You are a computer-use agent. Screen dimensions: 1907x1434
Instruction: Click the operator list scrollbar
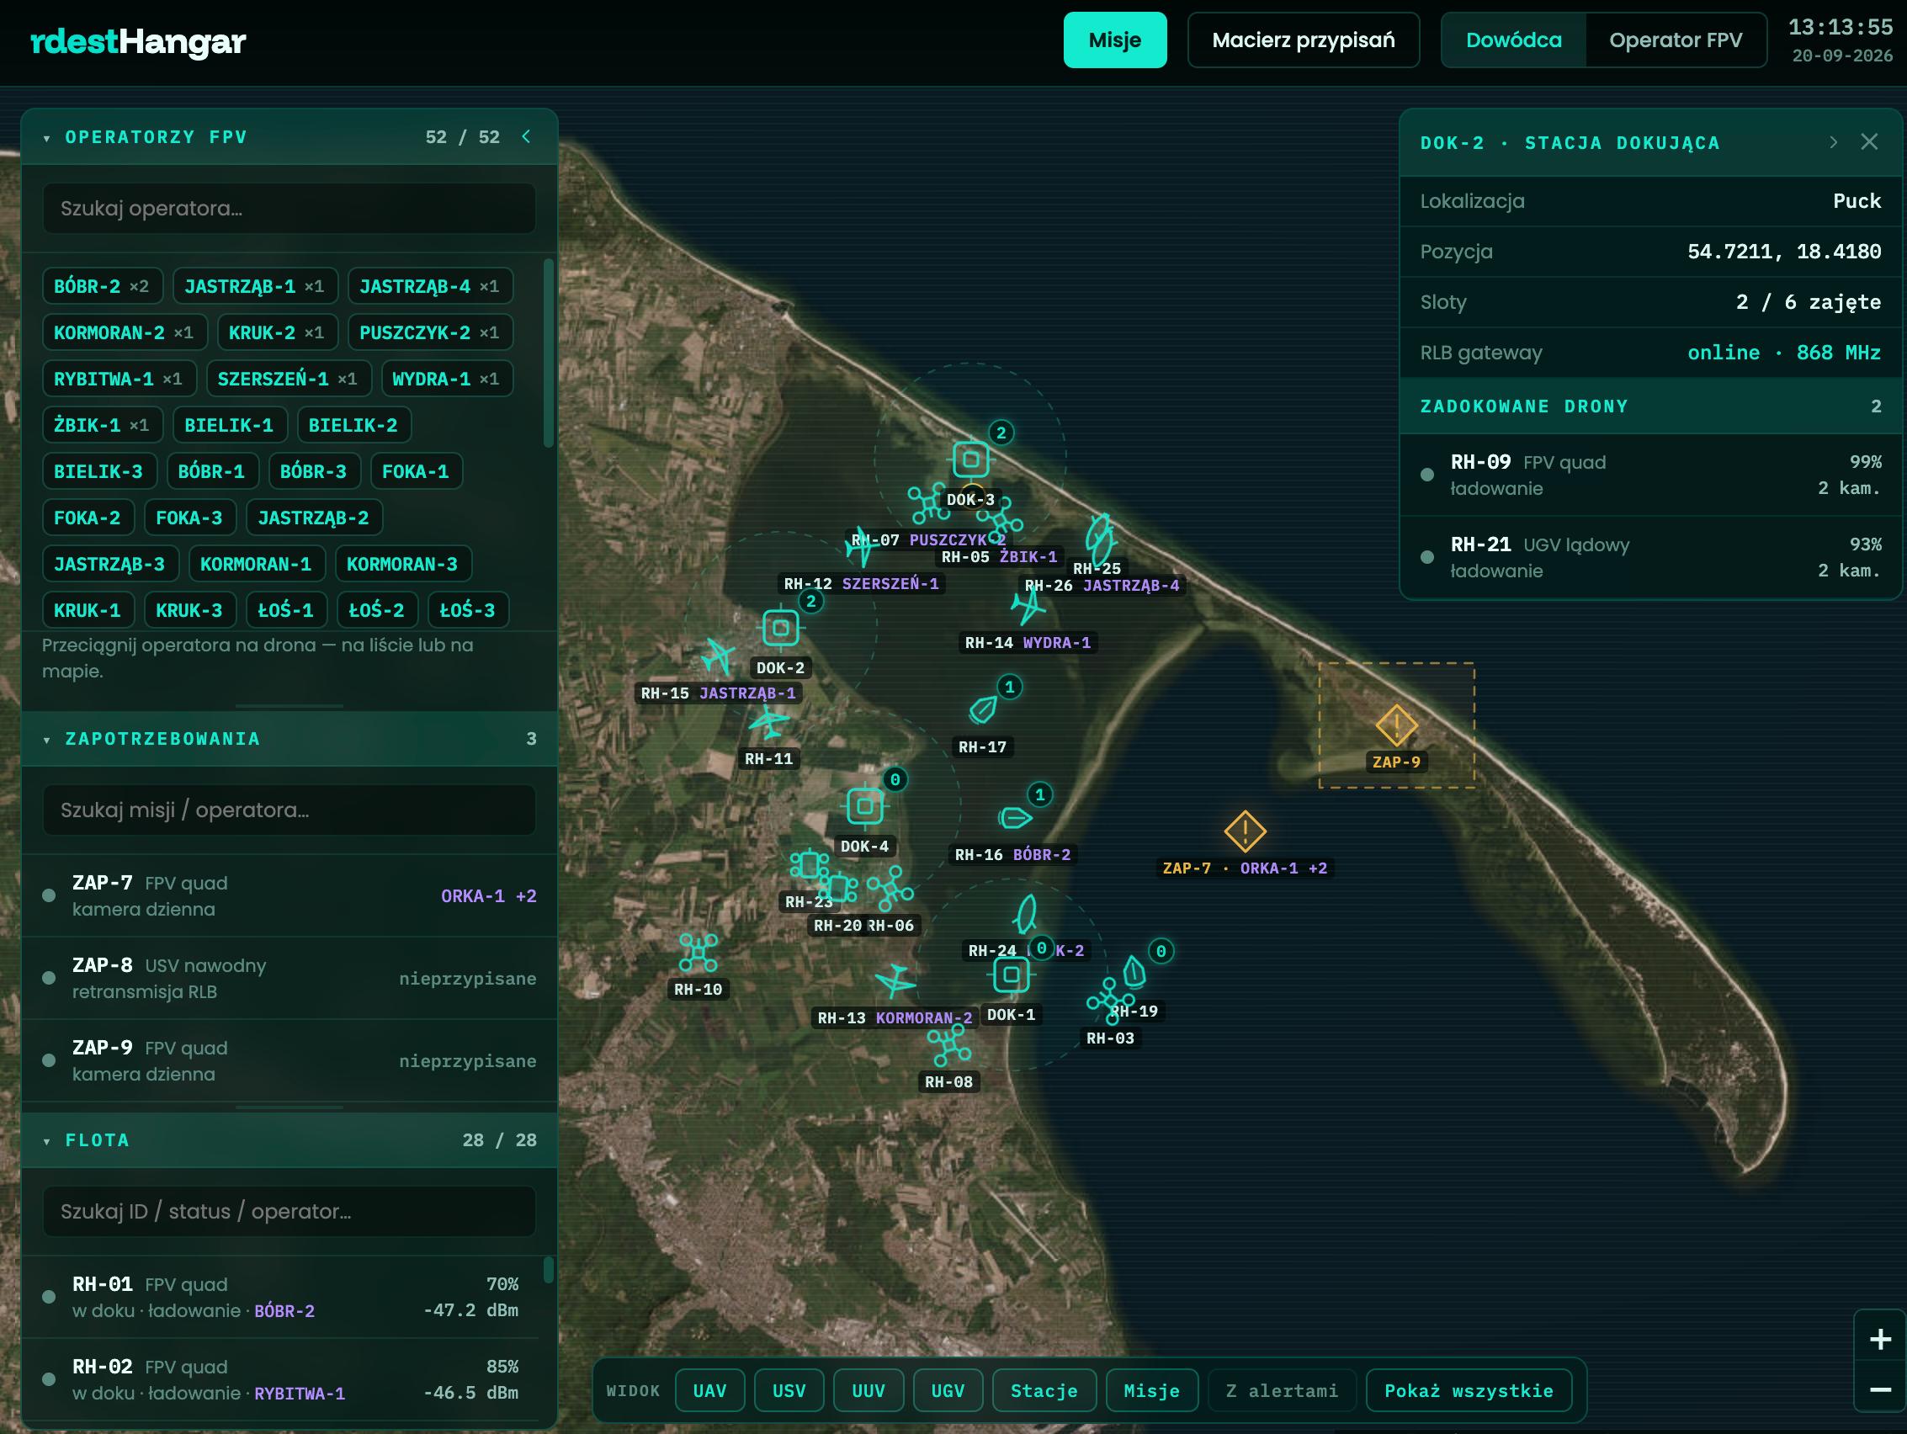click(x=549, y=353)
